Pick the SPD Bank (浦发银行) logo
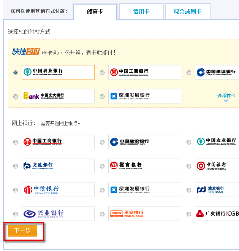Viewport: 239px width, 251px height. (x=217, y=189)
